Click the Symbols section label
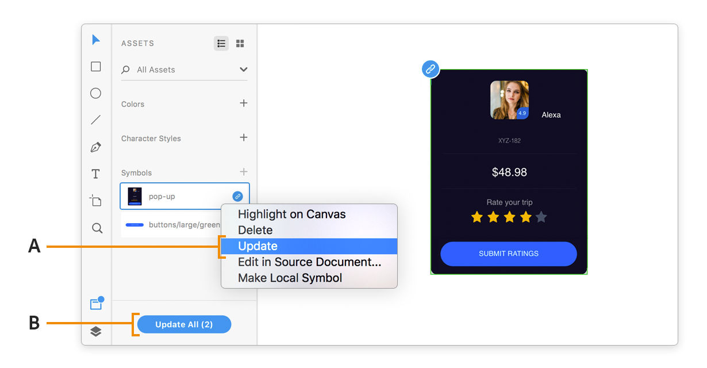The image size is (707, 368). click(x=137, y=172)
